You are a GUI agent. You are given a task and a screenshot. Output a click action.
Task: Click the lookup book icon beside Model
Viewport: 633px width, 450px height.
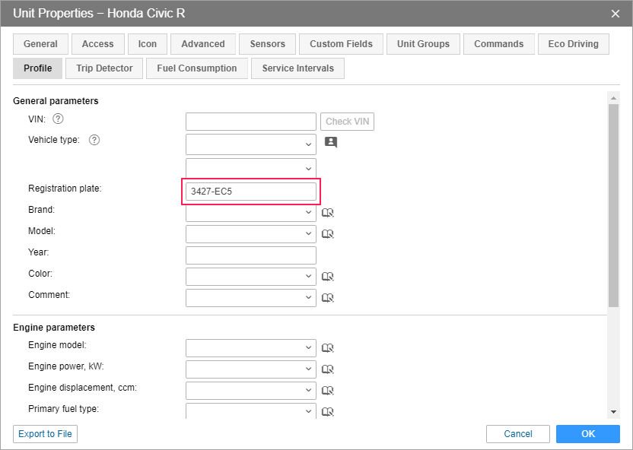[328, 235]
